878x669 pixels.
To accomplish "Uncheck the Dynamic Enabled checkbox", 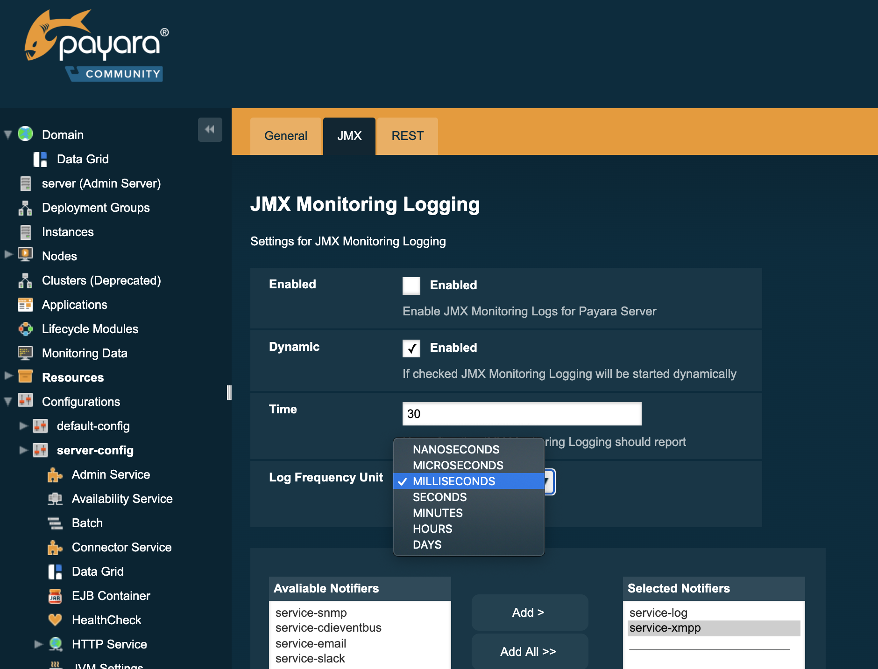I will pos(411,348).
